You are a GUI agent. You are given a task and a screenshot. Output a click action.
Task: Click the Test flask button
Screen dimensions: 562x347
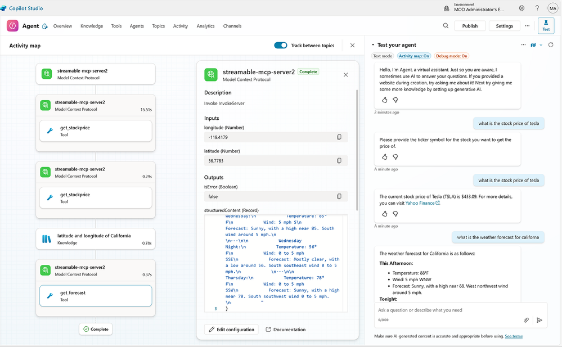coord(546,26)
